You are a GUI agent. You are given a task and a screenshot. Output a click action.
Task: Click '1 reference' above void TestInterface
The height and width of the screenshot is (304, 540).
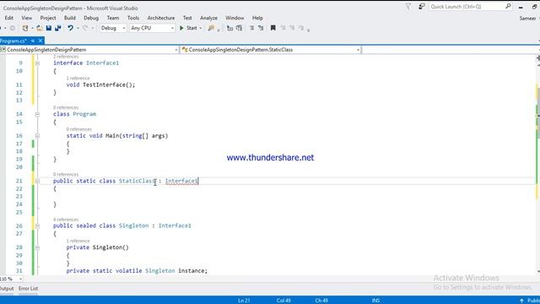(78, 79)
